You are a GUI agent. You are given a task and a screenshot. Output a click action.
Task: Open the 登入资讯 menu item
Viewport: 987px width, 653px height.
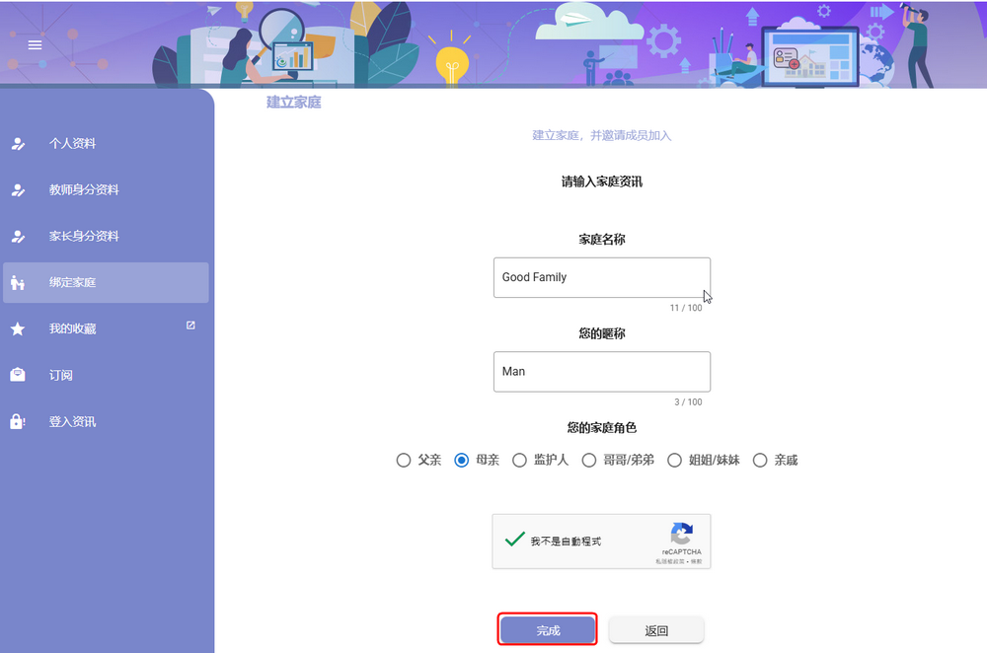(73, 422)
